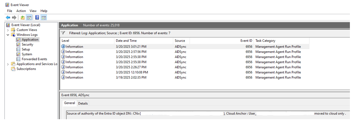Screen dimensions: 354x125
Task: Select the Setup log label
Action: [x=26, y=49]
